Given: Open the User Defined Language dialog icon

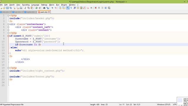Looking at the screenshot, I should pos(78,8).
